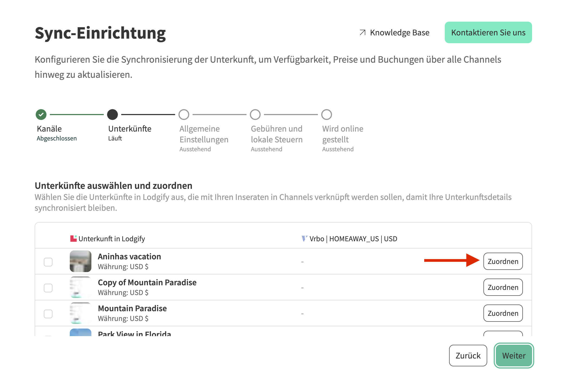The image size is (564, 375).
Task: Check the Aninhas vacation checkbox
Action: (48, 262)
